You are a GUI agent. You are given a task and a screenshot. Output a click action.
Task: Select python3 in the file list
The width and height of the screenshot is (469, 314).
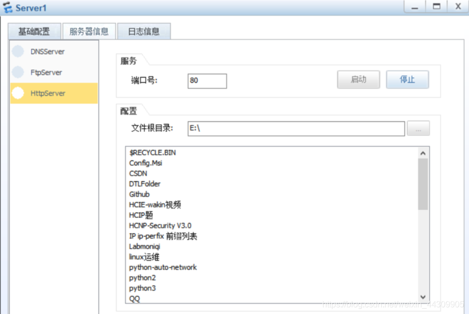pyautogui.click(x=142, y=288)
